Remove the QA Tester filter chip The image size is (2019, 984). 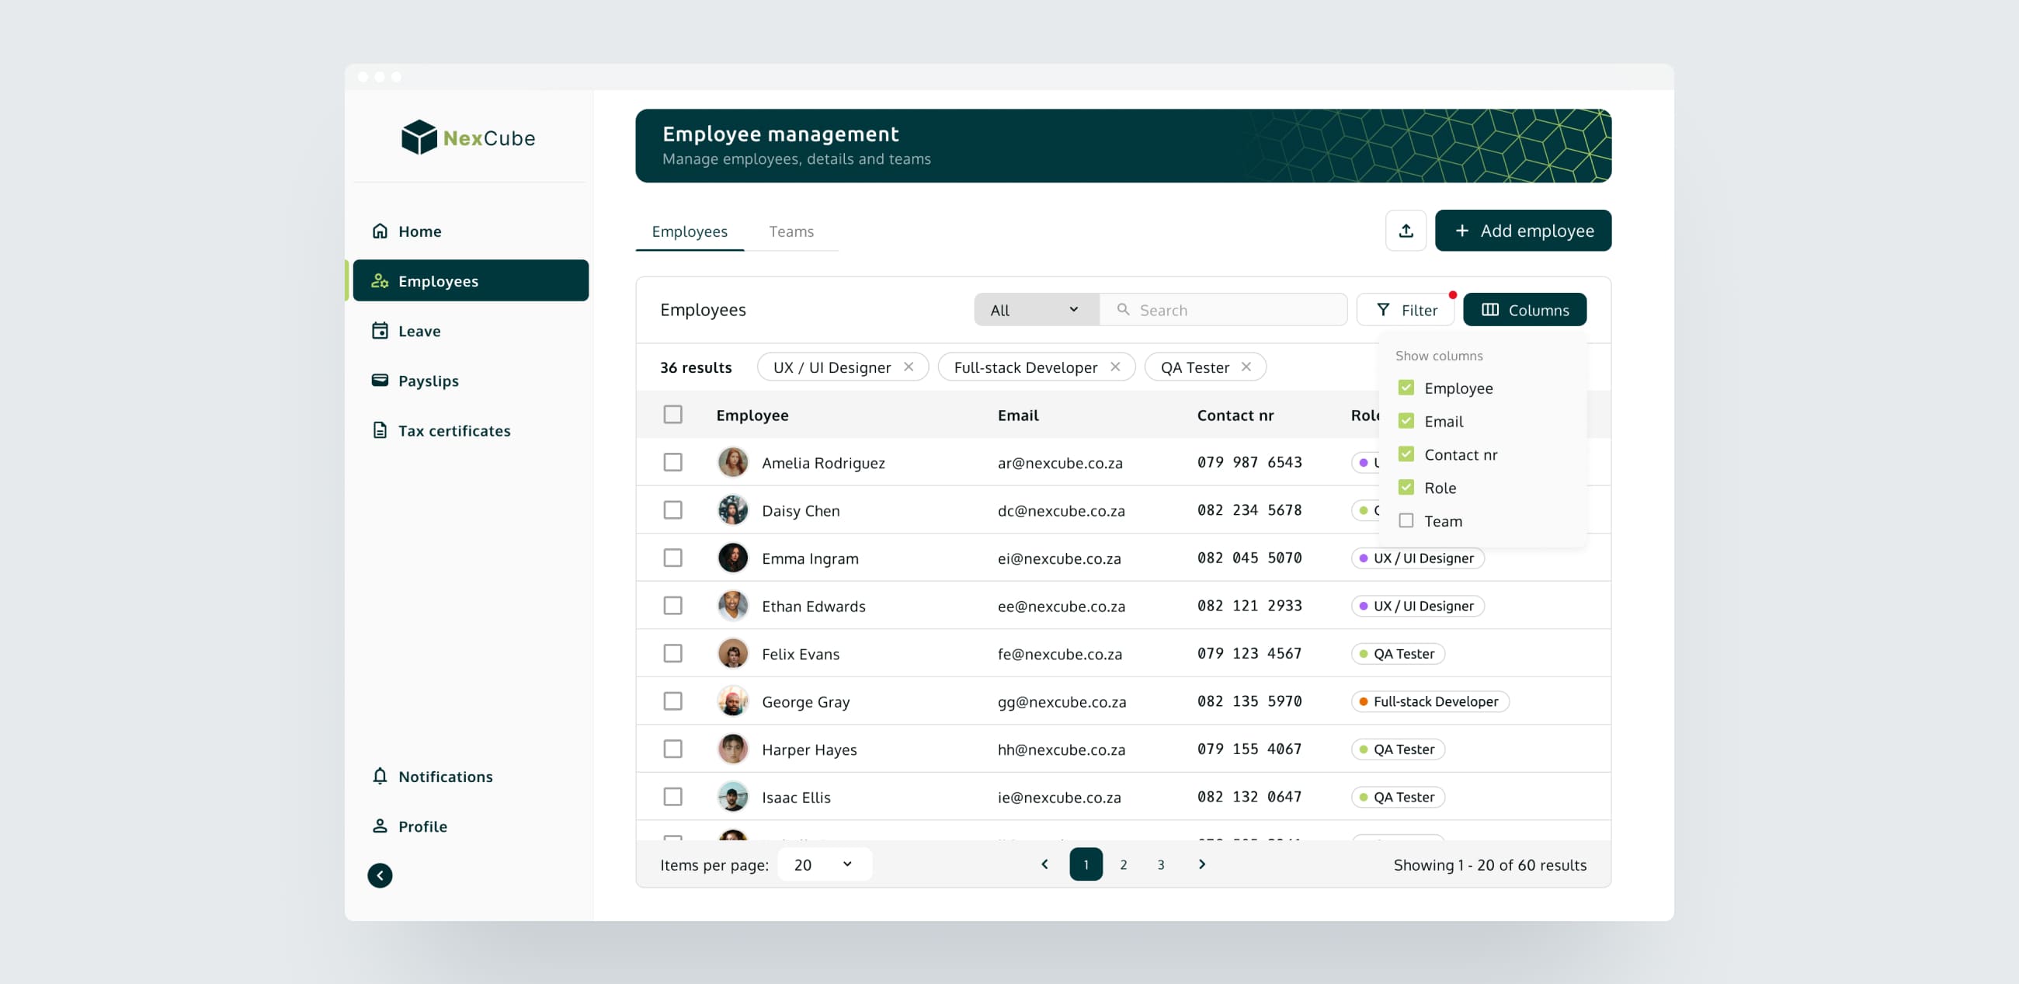pos(1246,367)
